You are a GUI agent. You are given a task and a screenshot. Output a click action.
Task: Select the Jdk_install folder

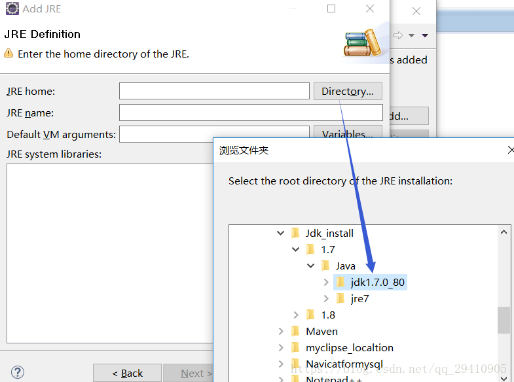(x=329, y=233)
